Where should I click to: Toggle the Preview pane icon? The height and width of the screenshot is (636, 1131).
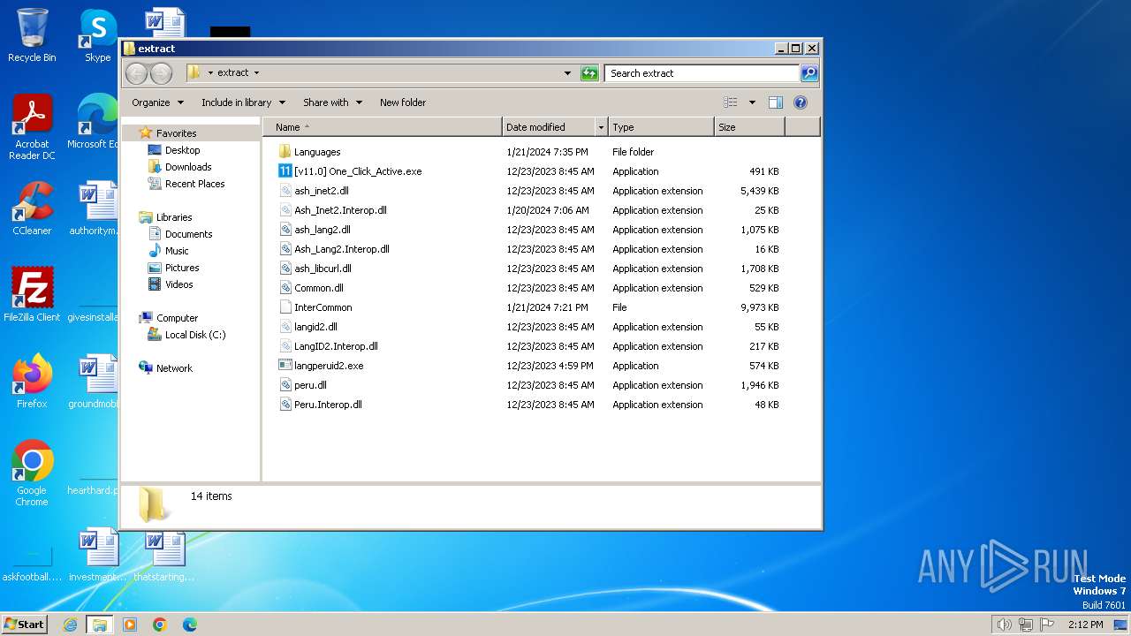(x=775, y=102)
